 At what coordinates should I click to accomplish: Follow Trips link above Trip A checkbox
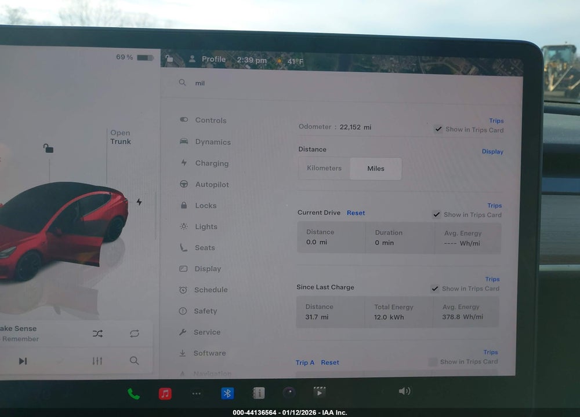[491, 352]
